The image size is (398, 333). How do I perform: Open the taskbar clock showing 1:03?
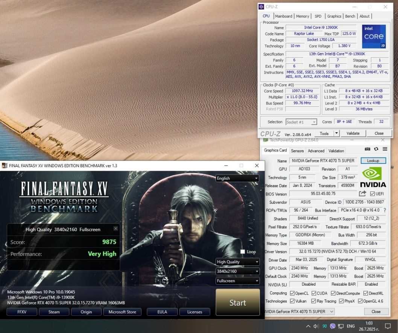point(369,326)
